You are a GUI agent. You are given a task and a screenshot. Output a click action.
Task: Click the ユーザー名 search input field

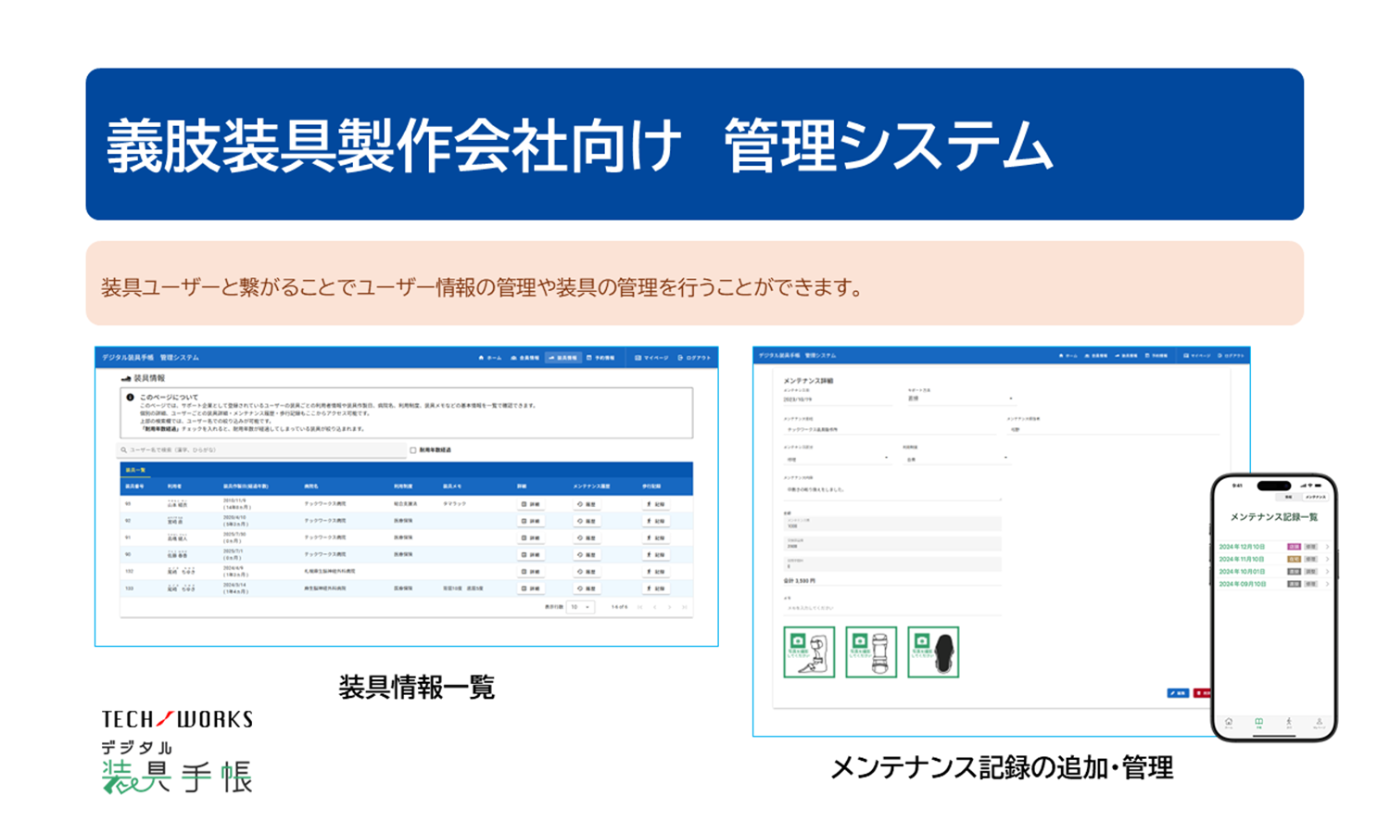click(x=260, y=451)
